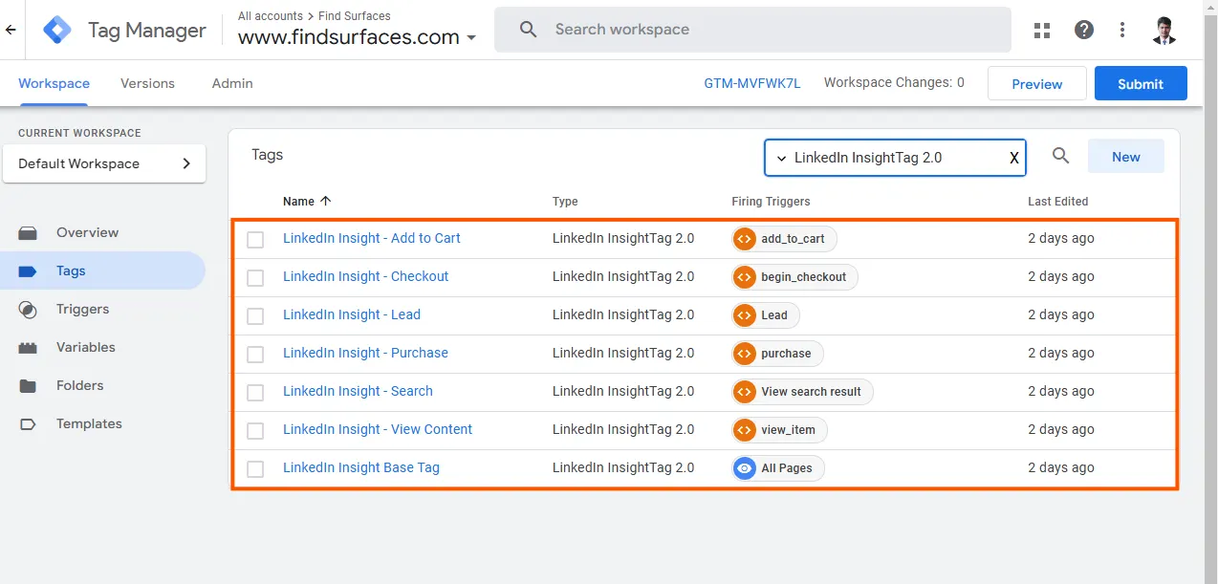
Task: Click the add_to_cart trigger chip
Action: coord(785,238)
